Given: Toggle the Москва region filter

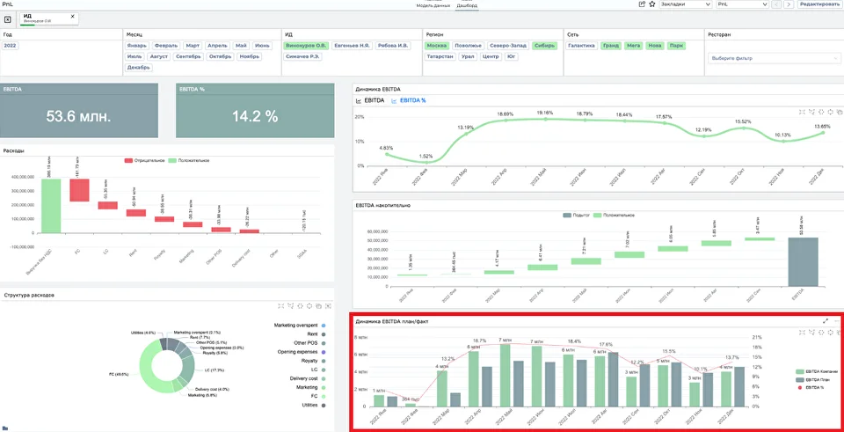Looking at the screenshot, I should [437, 46].
